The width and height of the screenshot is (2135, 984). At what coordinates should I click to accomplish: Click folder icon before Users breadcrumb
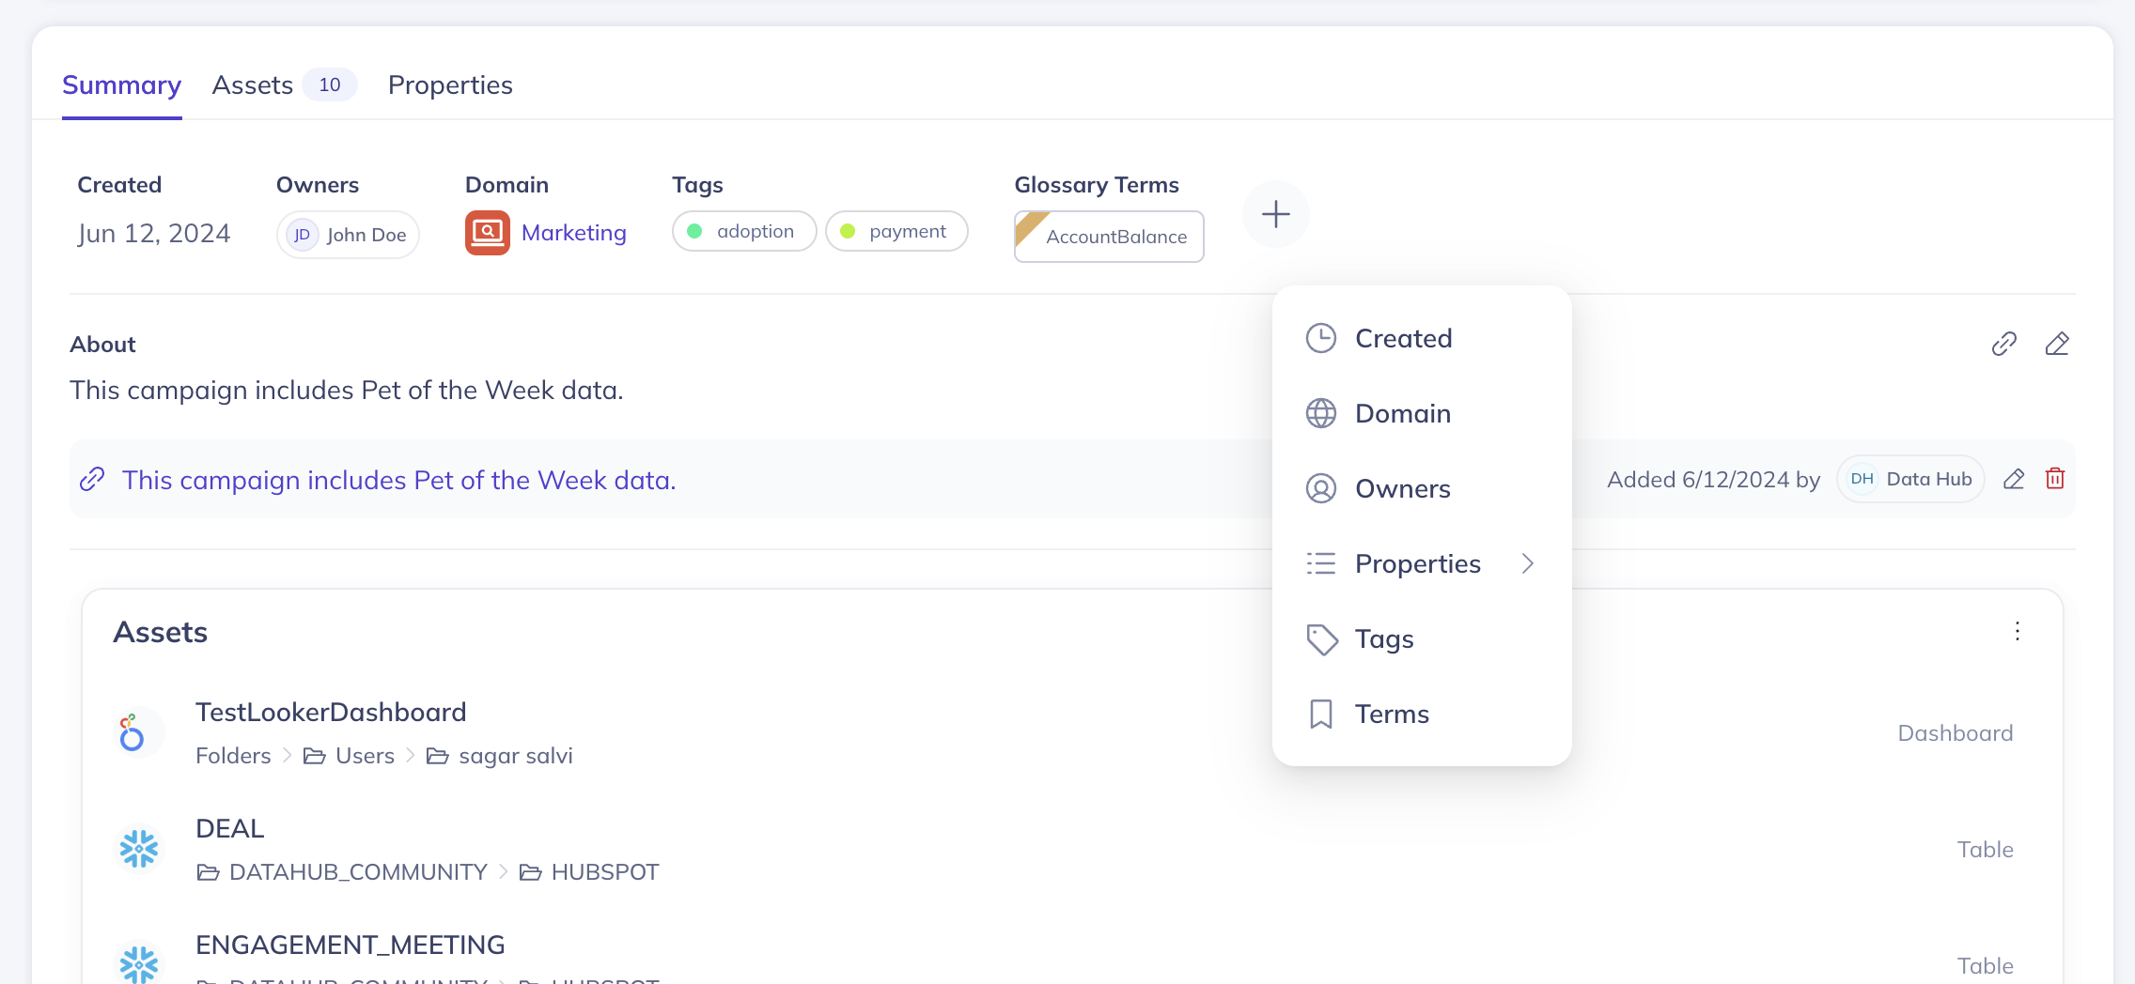314,756
